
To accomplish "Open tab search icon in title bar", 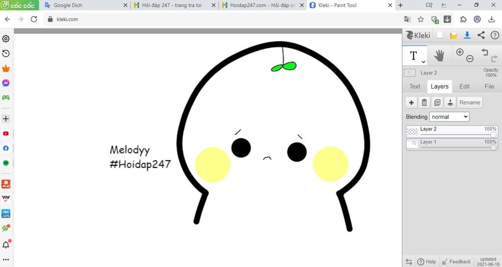I will point(429,5).
